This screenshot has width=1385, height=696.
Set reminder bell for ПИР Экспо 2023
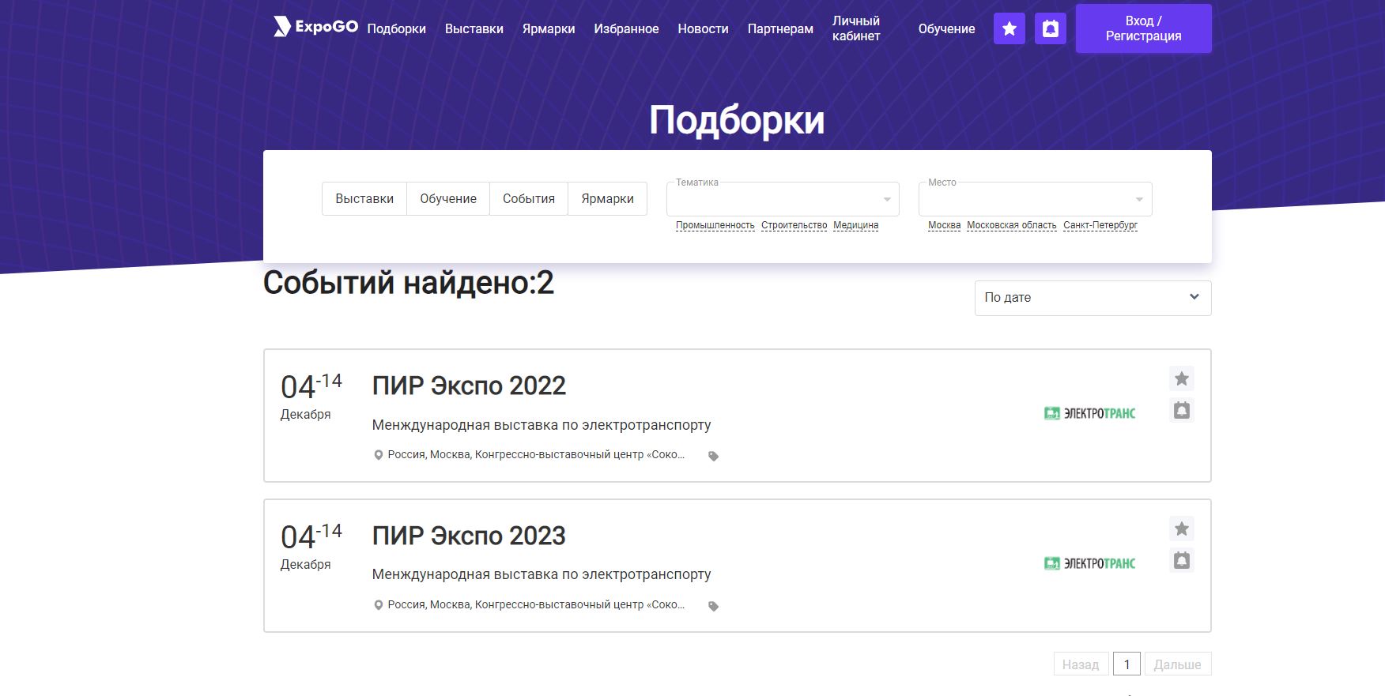(x=1181, y=561)
